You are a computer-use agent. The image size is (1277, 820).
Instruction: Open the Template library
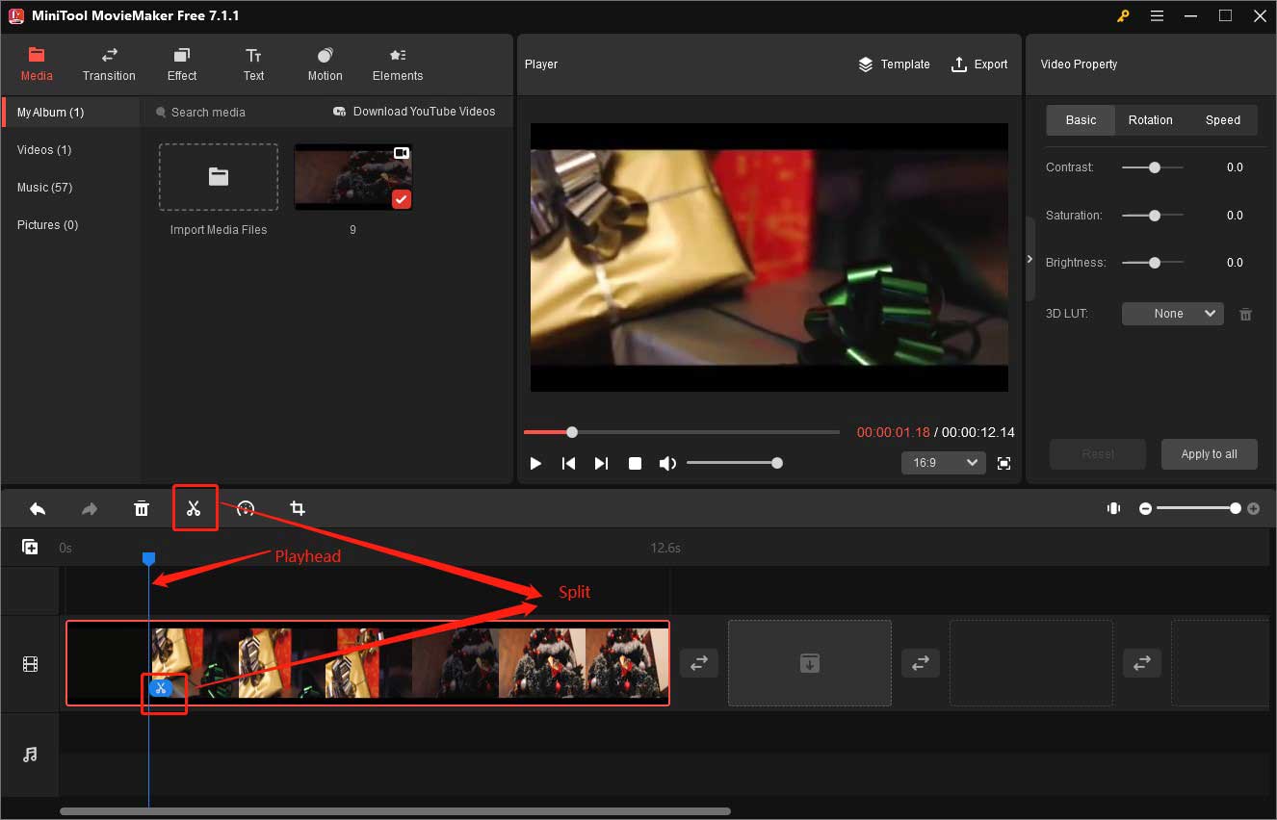click(894, 64)
